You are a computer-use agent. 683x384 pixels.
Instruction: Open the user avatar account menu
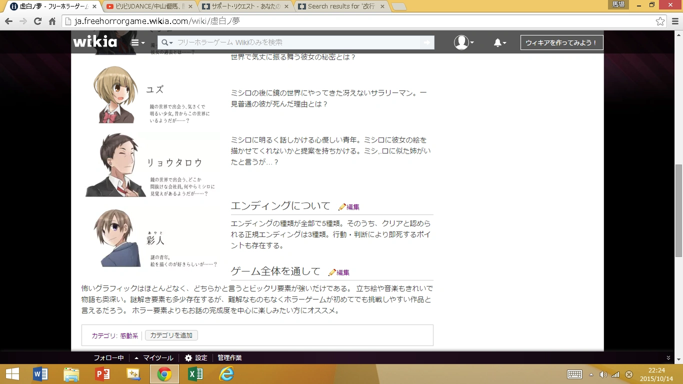(463, 43)
